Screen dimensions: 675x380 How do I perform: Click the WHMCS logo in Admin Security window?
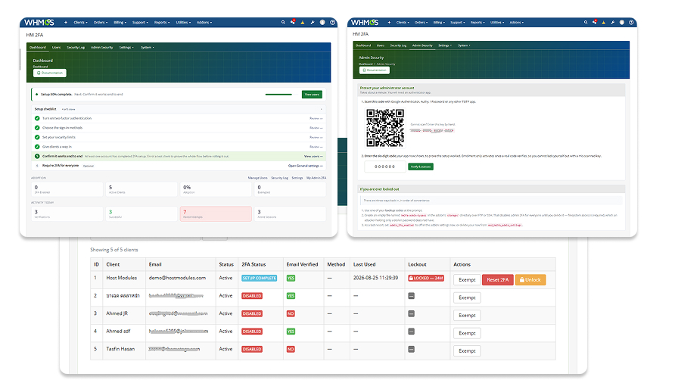365,23
